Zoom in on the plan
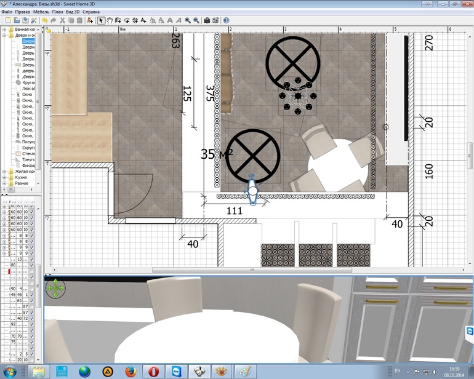Screen dimensions: 474x379 point(188,20)
